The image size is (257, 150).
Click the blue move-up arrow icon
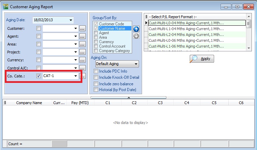click(x=136, y=29)
